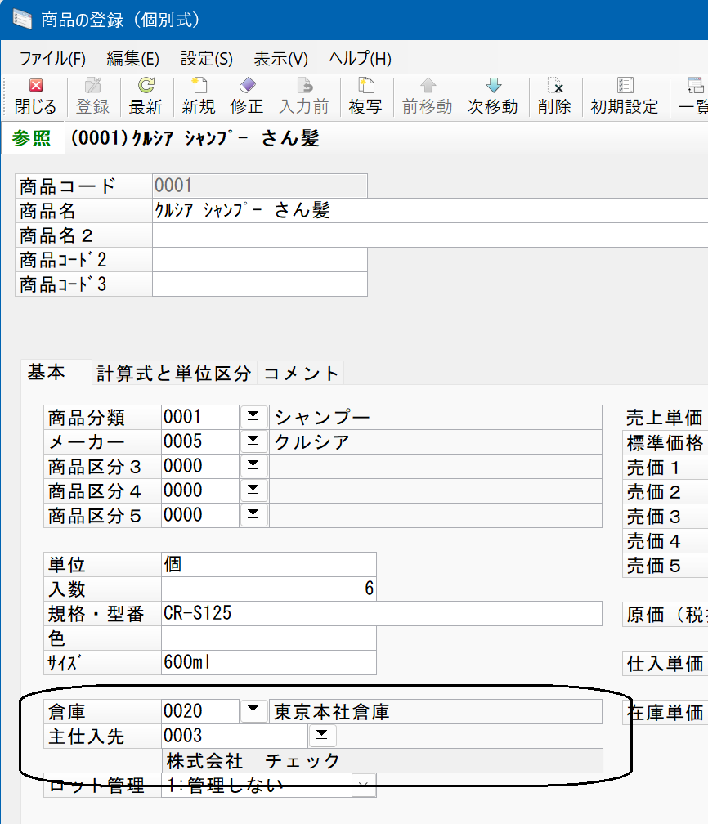Open the 設定(S) menu
This screenshot has width=708, height=824.
(x=207, y=58)
